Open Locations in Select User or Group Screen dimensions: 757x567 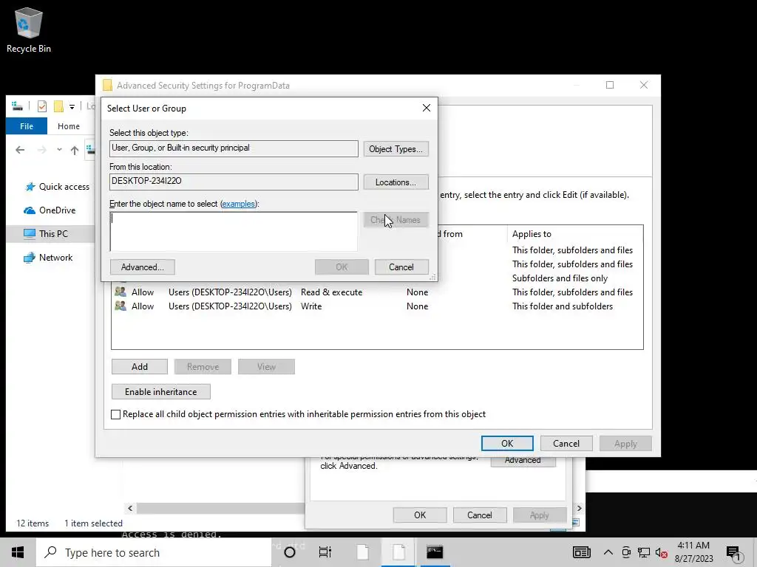click(x=396, y=182)
